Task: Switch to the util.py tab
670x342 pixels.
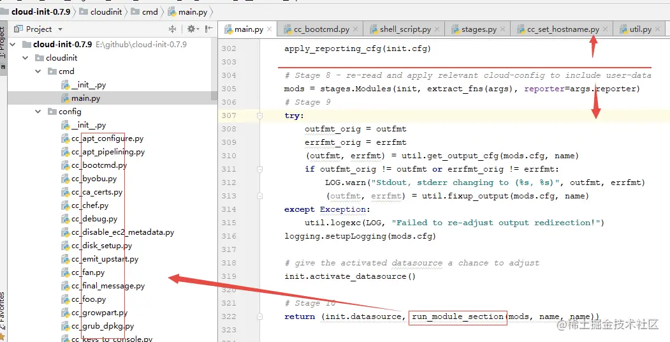Action: [x=640, y=29]
